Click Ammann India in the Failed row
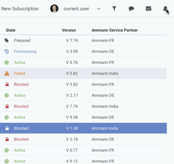Viewport: 174px width, 164px height. pos(105,73)
